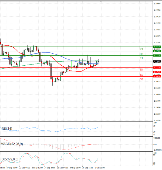The image size is (162, 170).
Task: Select the R3 resistance label
Action: click(x=141, y=49)
